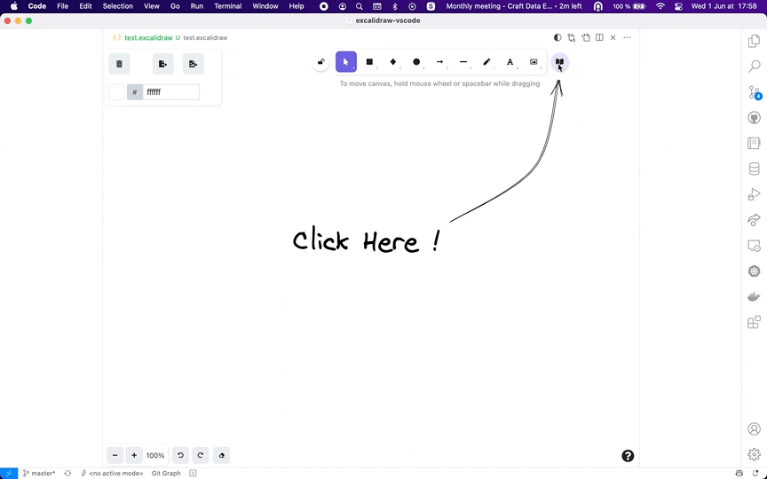Open the Selection menu
Screen dimensions: 767x479
pos(118,6)
